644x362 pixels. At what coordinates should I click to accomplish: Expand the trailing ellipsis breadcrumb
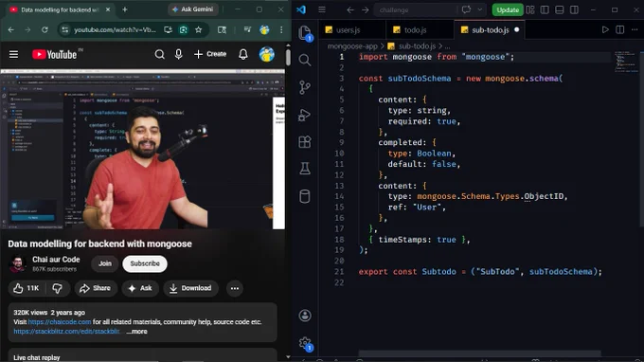447,46
